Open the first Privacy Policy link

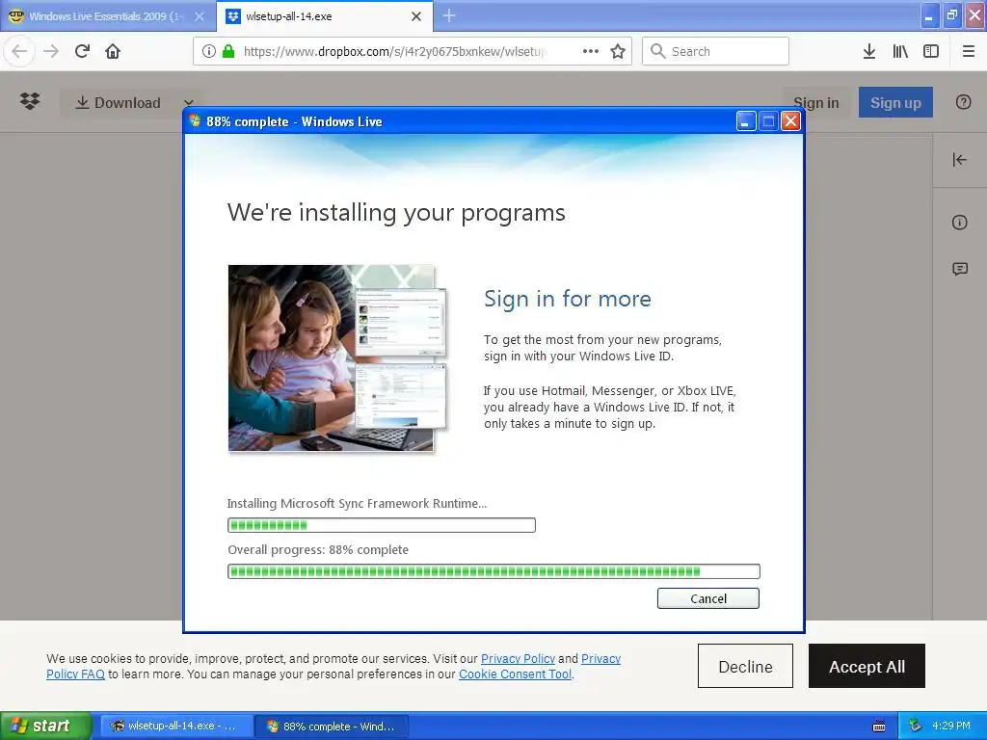coord(518,658)
